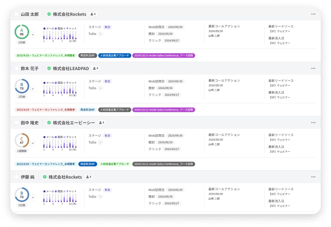Screen dimensions: 331x227
Task: Tick the checkbox beside 田中 隆史
Action: point(17,123)
